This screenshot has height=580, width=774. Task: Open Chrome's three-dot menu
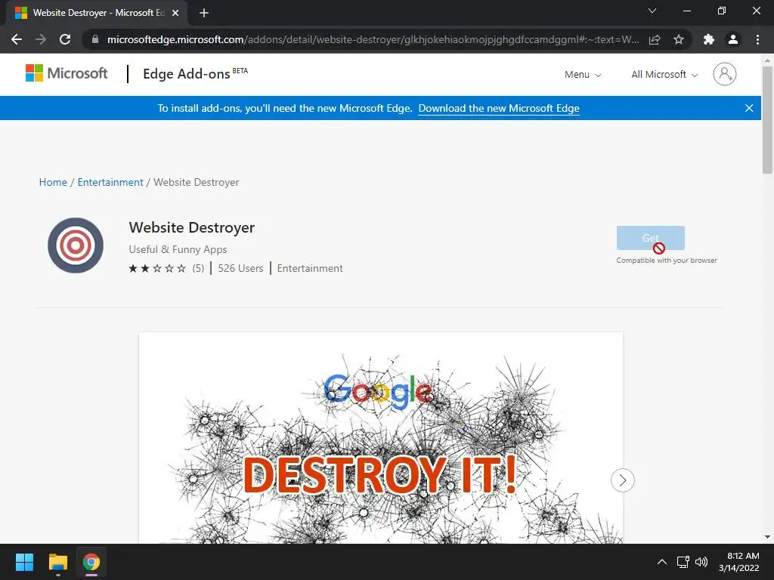click(x=757, y=39)
